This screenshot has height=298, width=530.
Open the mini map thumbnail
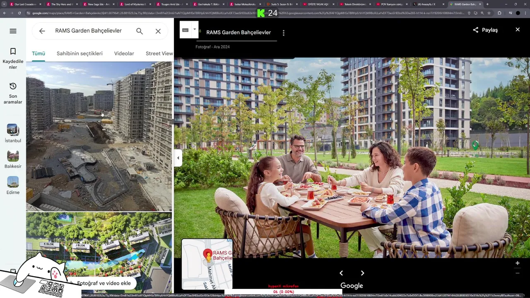point(207,264)
